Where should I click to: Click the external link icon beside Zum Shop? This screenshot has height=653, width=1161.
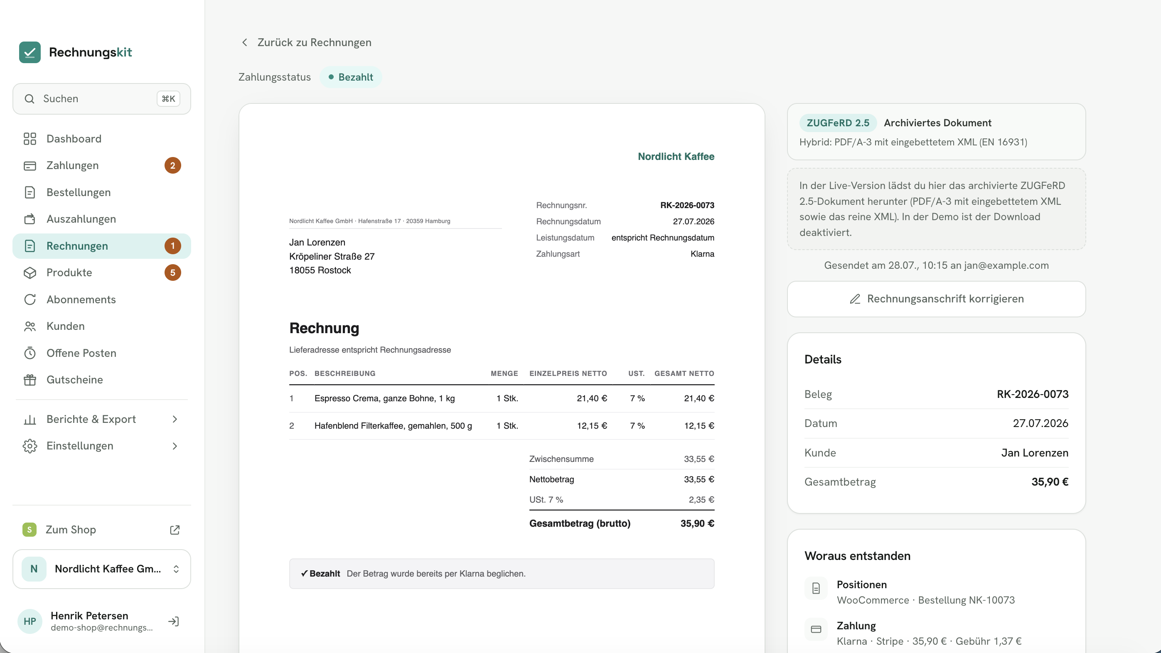point(175,530)
